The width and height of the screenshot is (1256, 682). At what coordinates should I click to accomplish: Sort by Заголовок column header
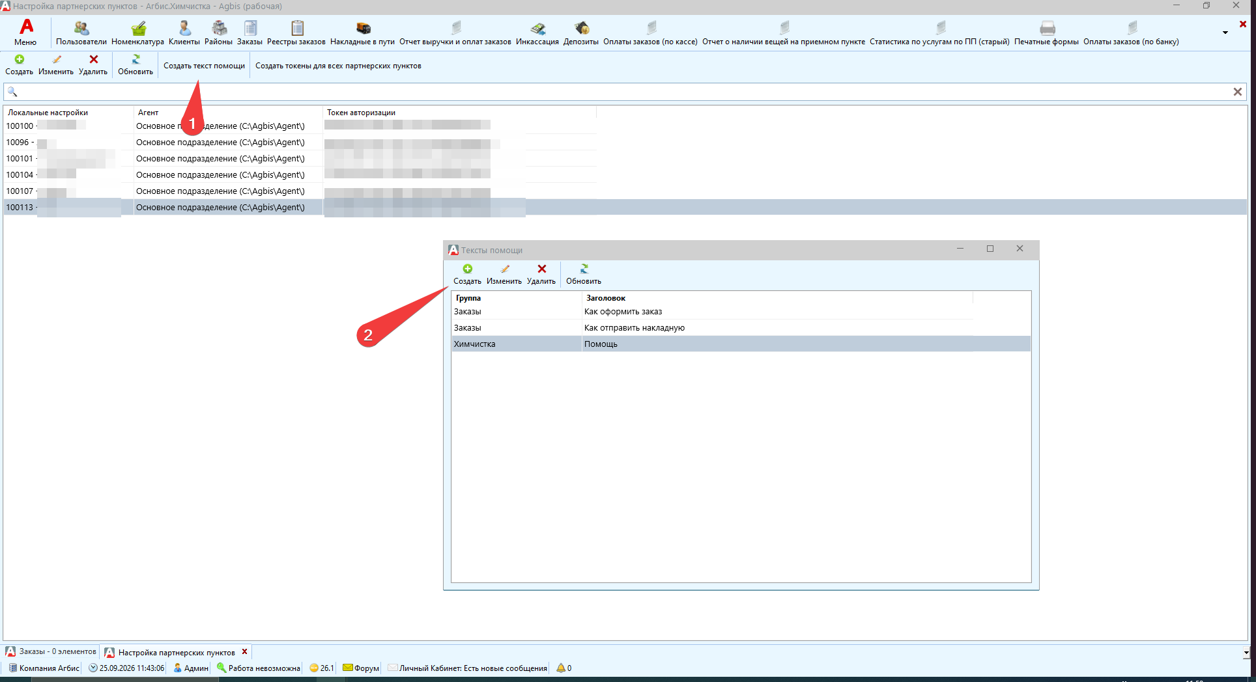tap(777, 298)
